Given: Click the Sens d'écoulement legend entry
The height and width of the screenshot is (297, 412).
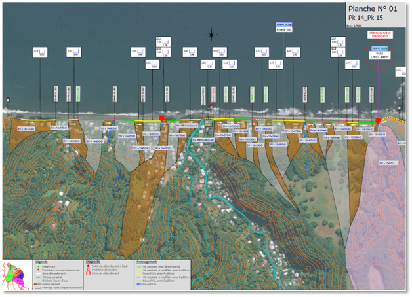Looking at the screenshot, I should (54, 273).
